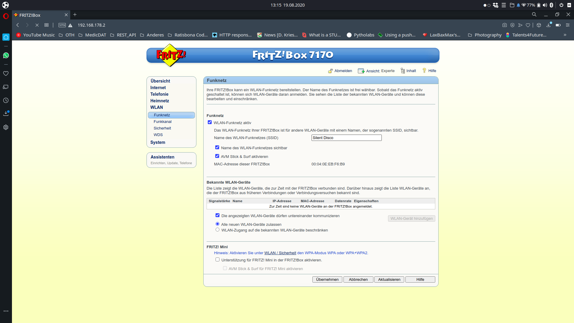Open the battery saver icon
The image size is (574, 323).
tap(558, 25)
